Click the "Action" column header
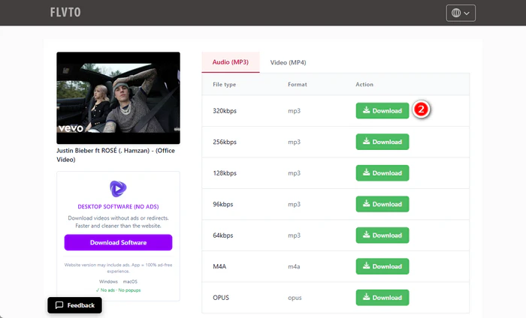The height and width of the screenshot is (318, 526). [364, 84]
